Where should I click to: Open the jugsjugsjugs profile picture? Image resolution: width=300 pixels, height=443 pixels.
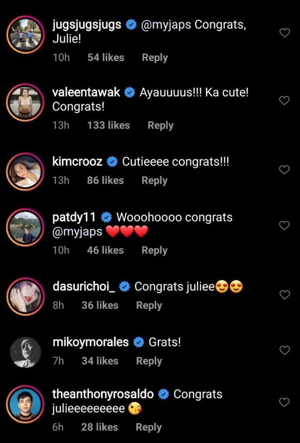pos(25,34)
